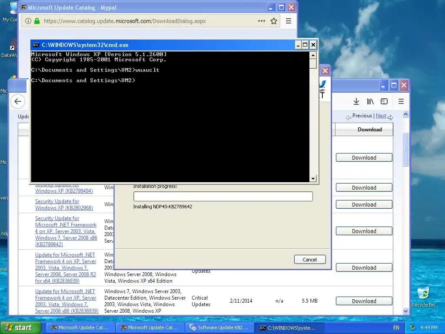Viewport: 445px width, 334px height.
Task: Click the Download column header
Action: (364, 130)
